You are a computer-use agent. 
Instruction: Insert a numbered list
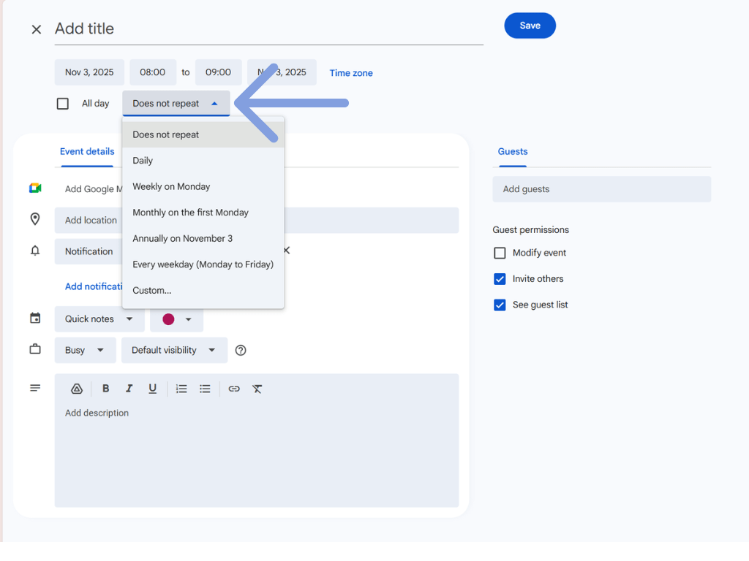pyautogui.click(x=181, y=389)
